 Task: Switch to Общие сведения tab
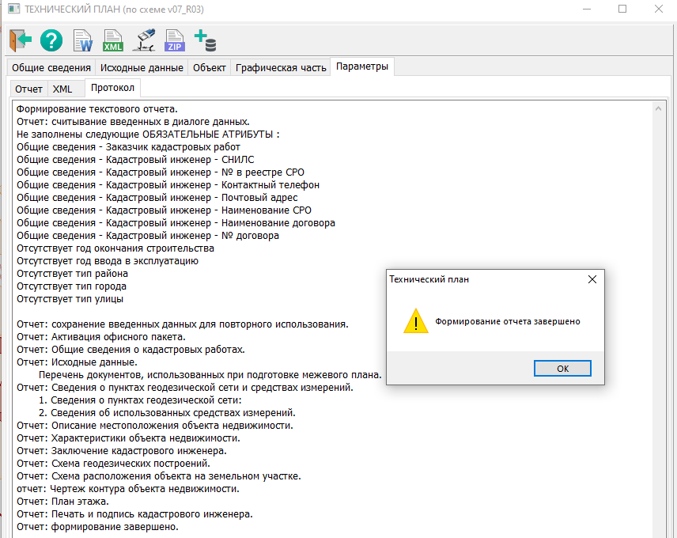tap(50, 68)
